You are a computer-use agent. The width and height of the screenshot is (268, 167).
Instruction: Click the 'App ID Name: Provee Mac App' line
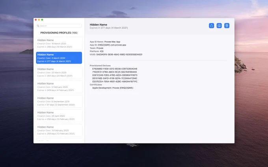(105, 42)
